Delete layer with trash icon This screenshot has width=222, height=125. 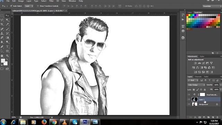click(217, 117)
